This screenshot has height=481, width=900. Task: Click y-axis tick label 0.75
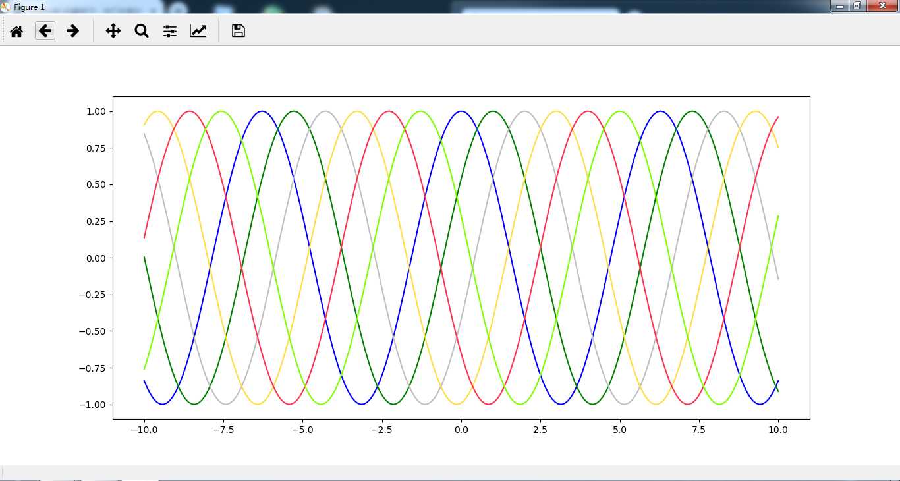point(96,148)
